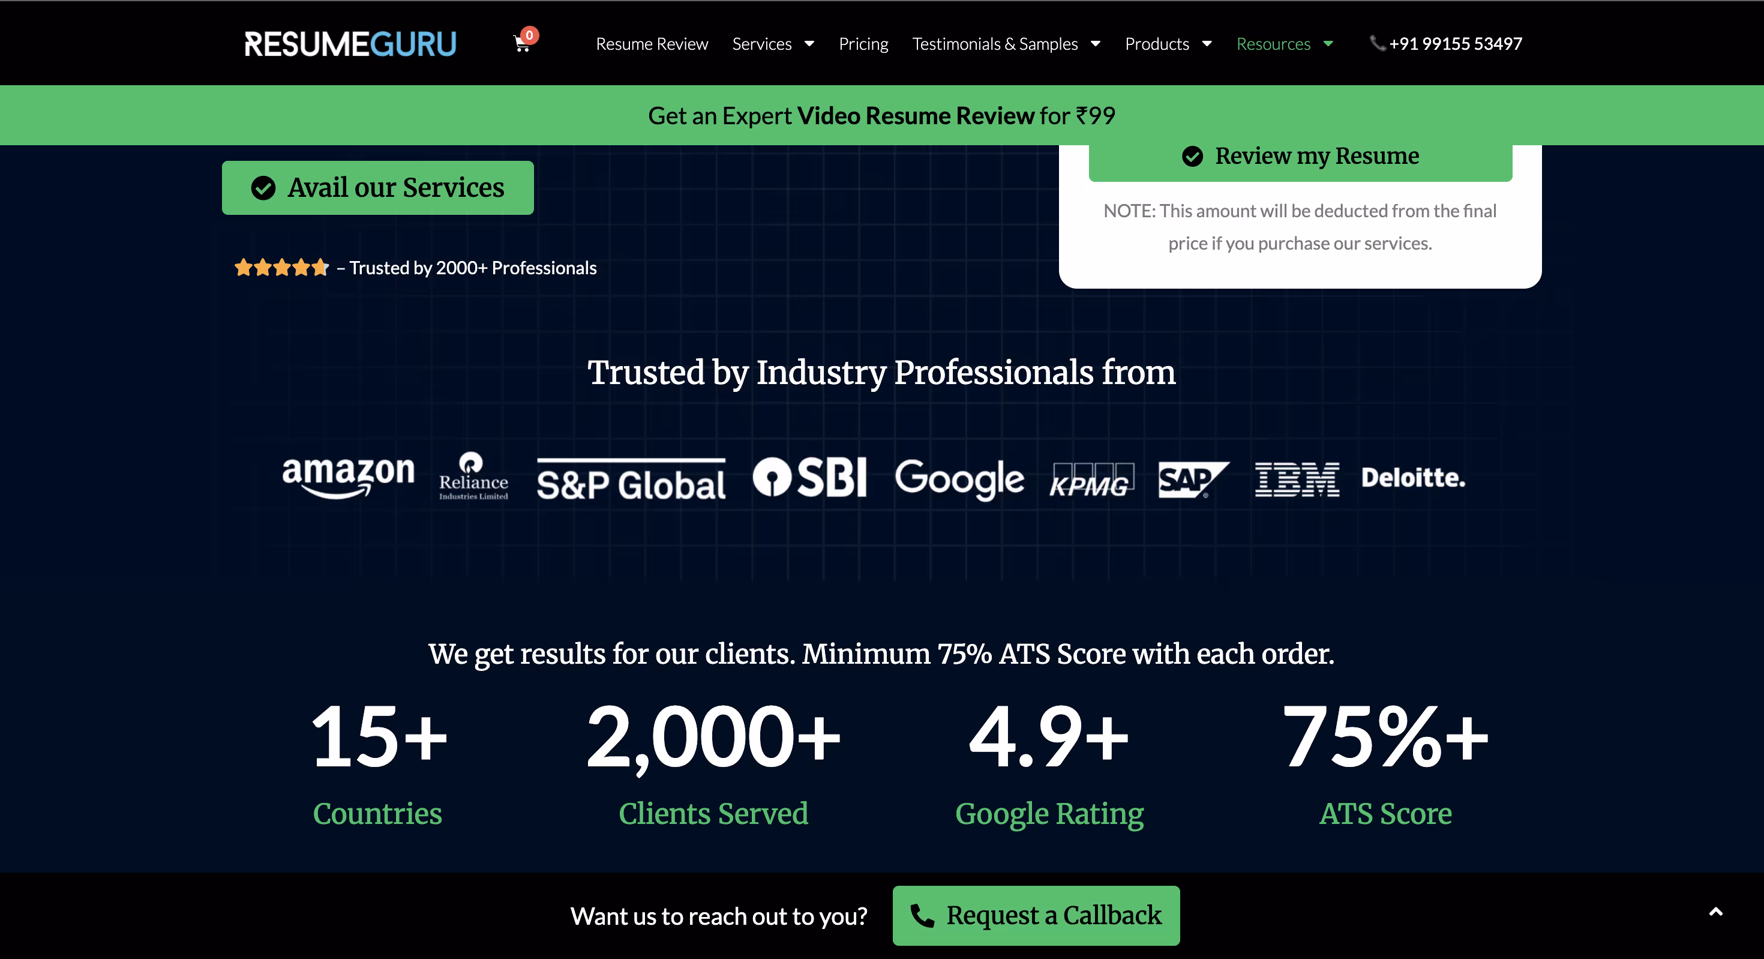Click Request a Callback button

coord(1036,916)
